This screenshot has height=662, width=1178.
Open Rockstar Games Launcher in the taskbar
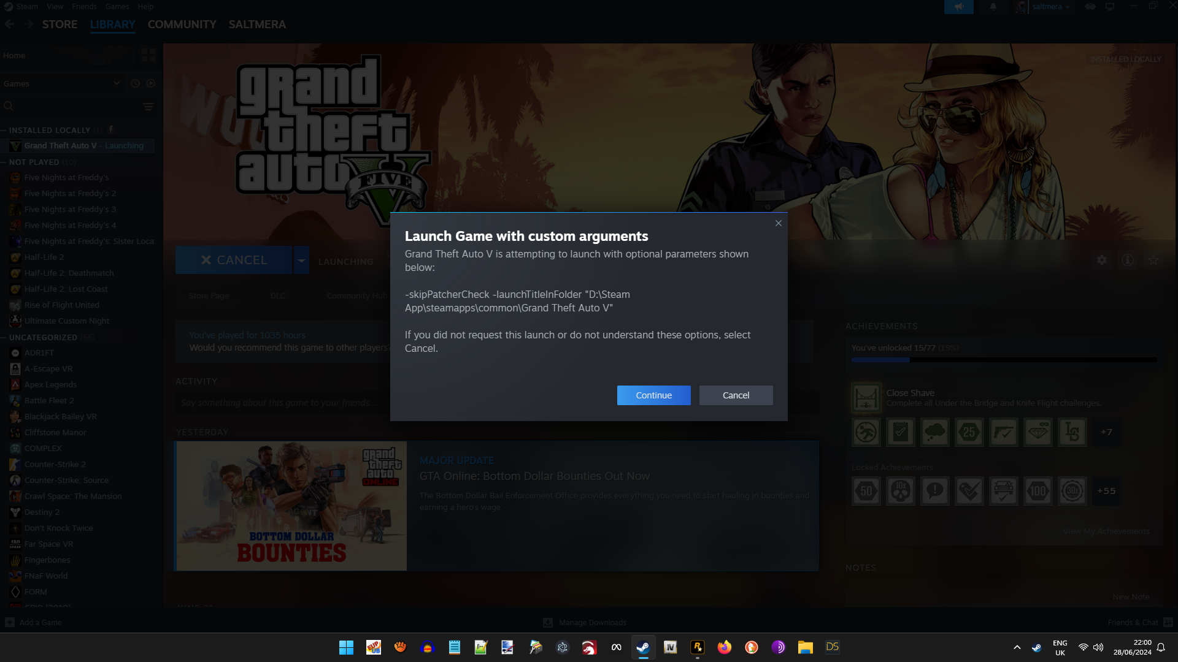[698, 647]
